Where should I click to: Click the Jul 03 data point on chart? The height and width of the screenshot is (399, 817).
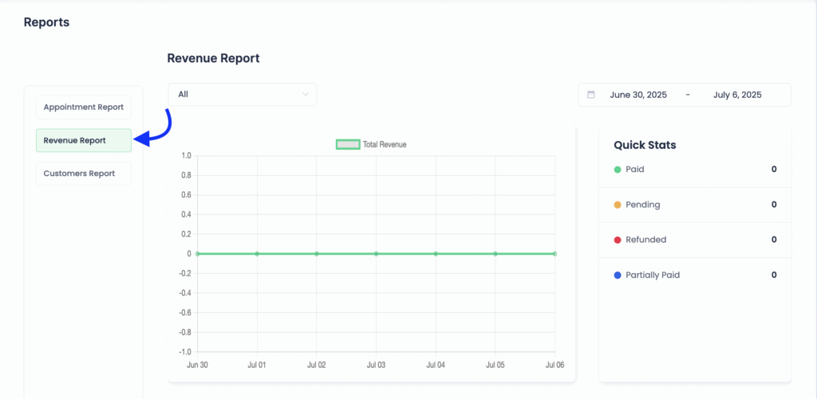376,254
